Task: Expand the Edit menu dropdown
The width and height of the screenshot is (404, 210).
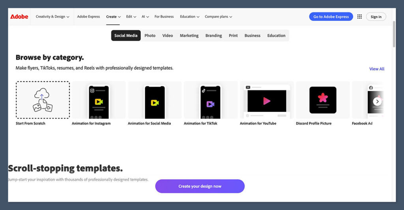Action: tap(131, 17)
